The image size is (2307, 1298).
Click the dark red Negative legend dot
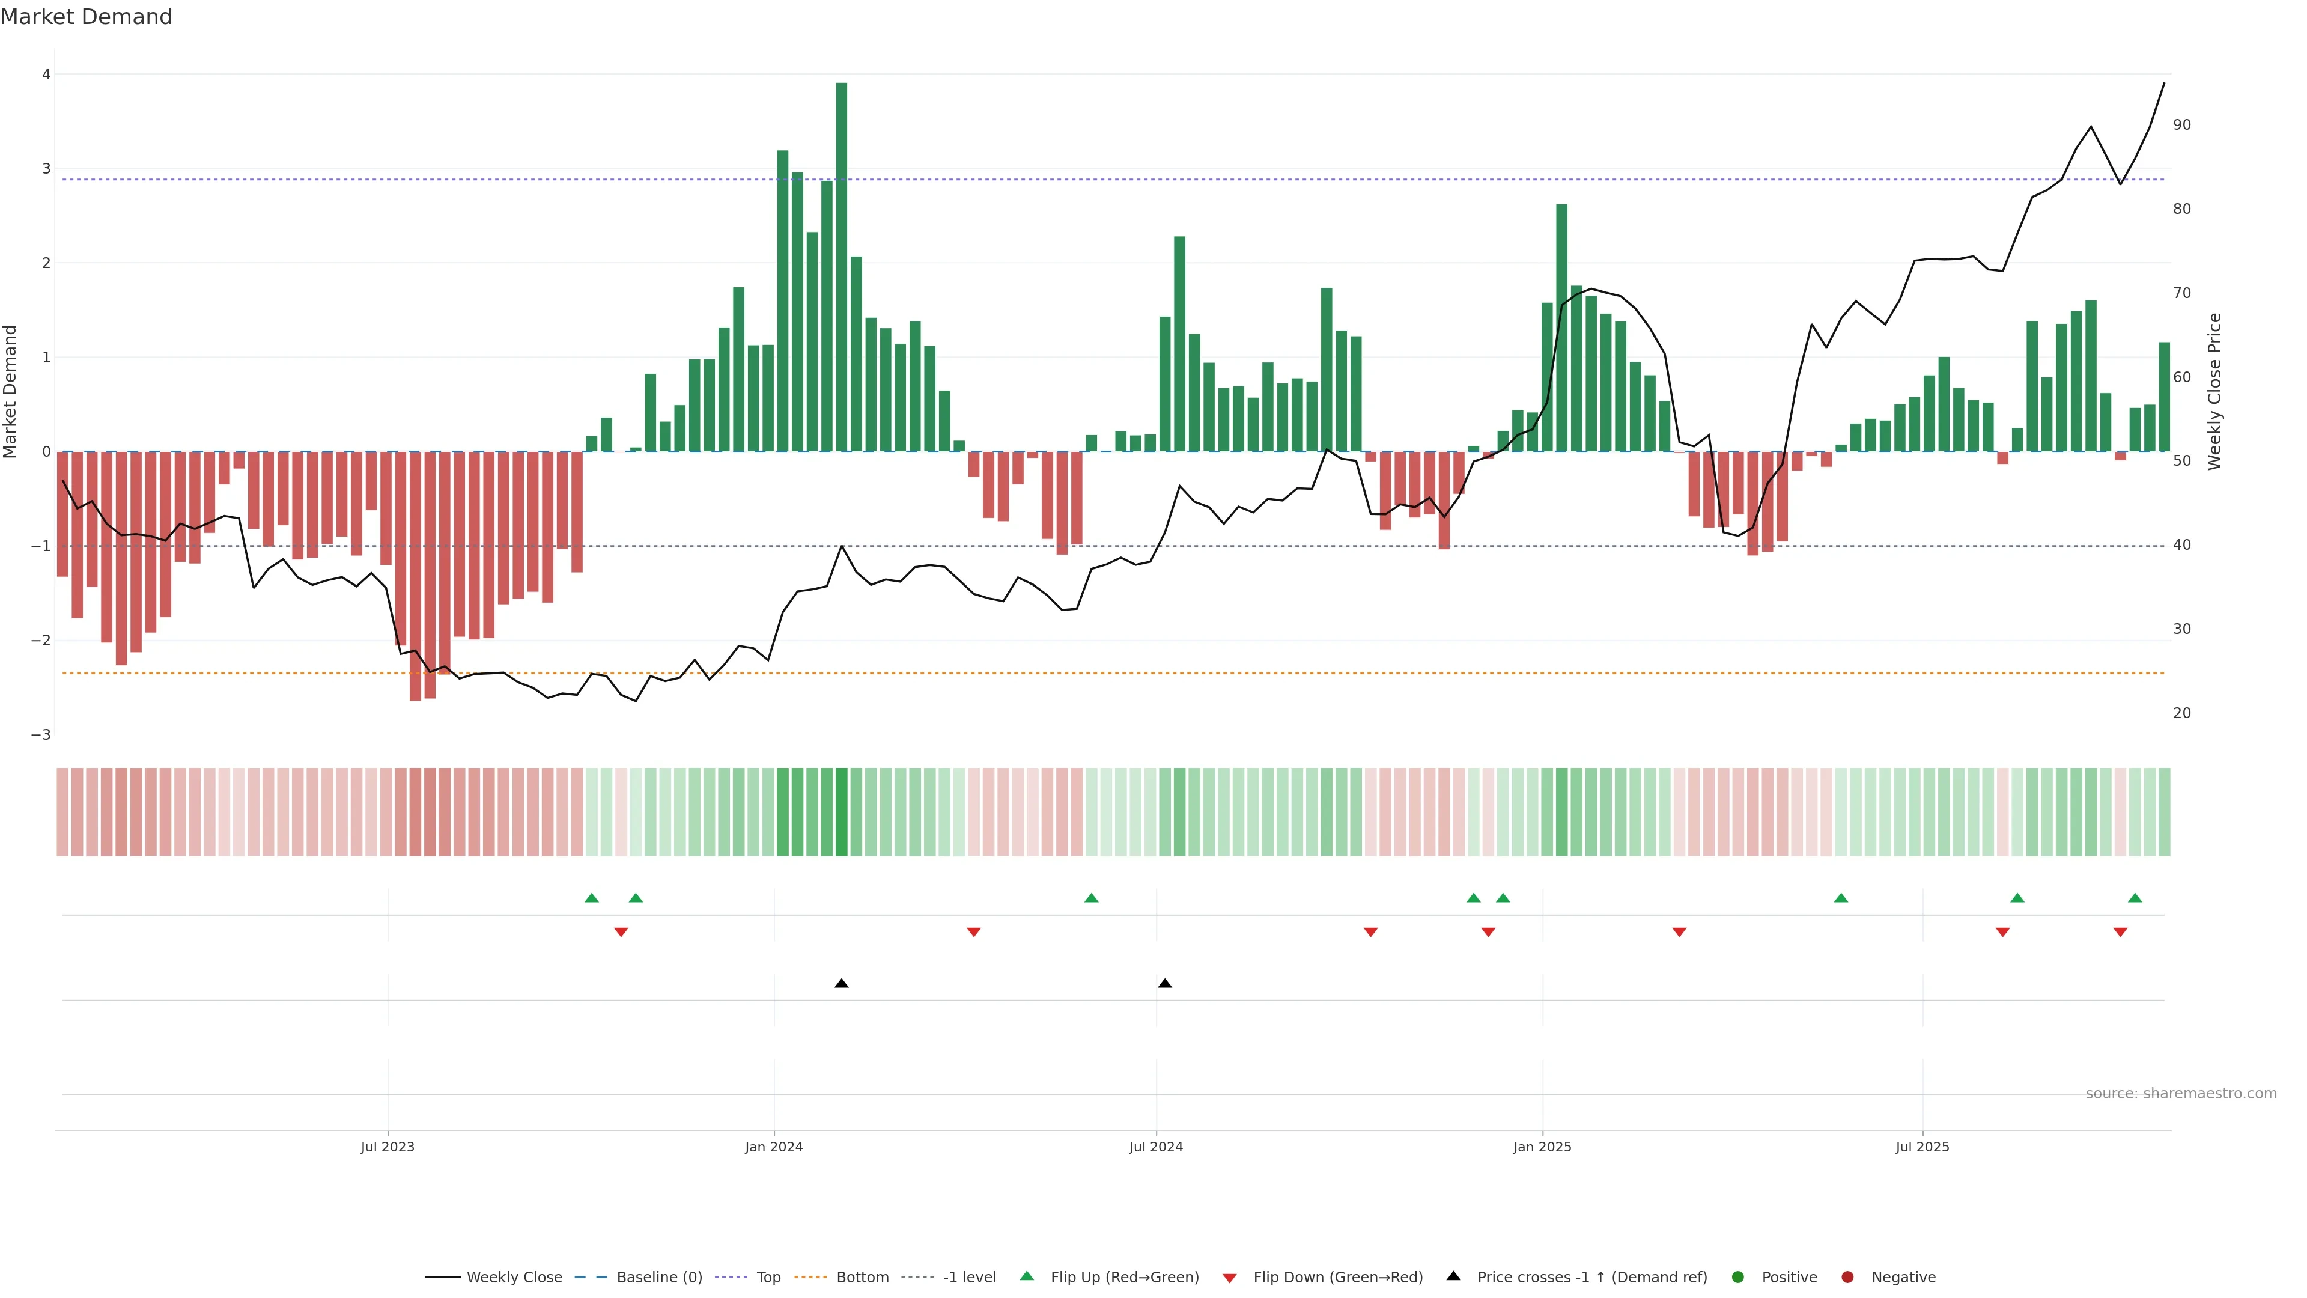(1847, 1276)
